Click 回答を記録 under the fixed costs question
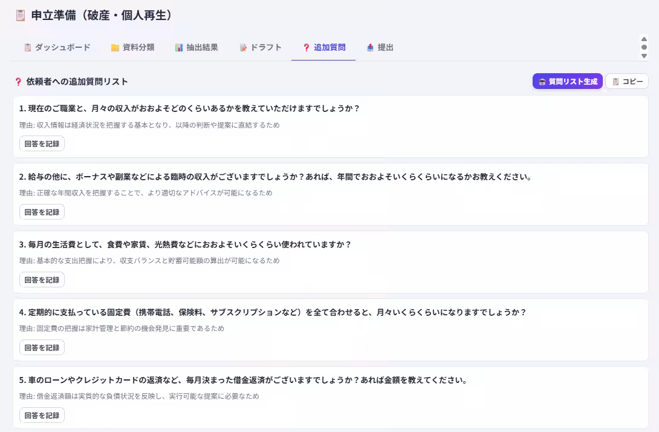 (x=41, y=347)
